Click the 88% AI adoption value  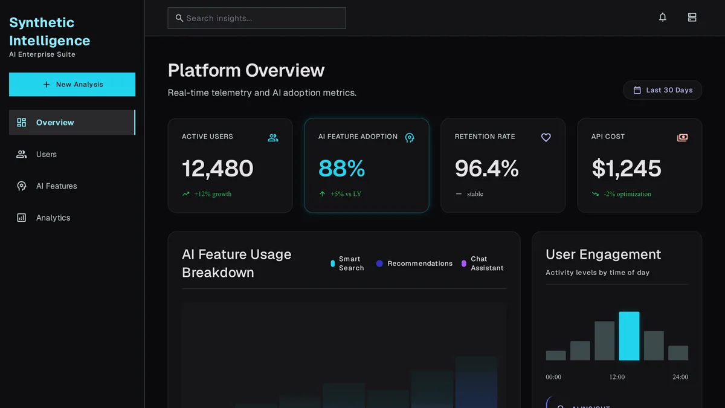coord(342,169)
